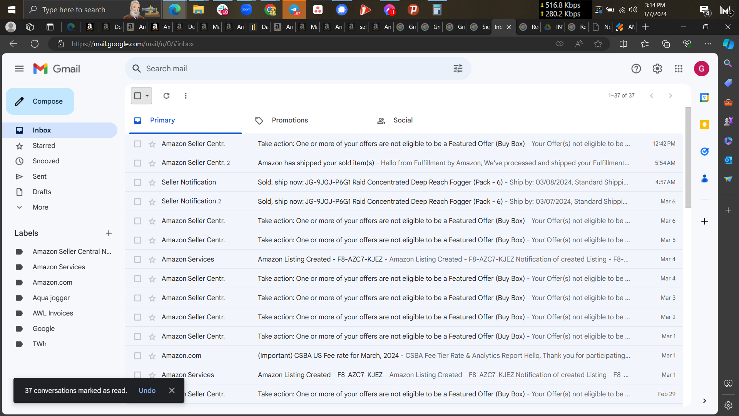
Task: Open Telegram from the taskbar
Action: (x=294, y=10)
